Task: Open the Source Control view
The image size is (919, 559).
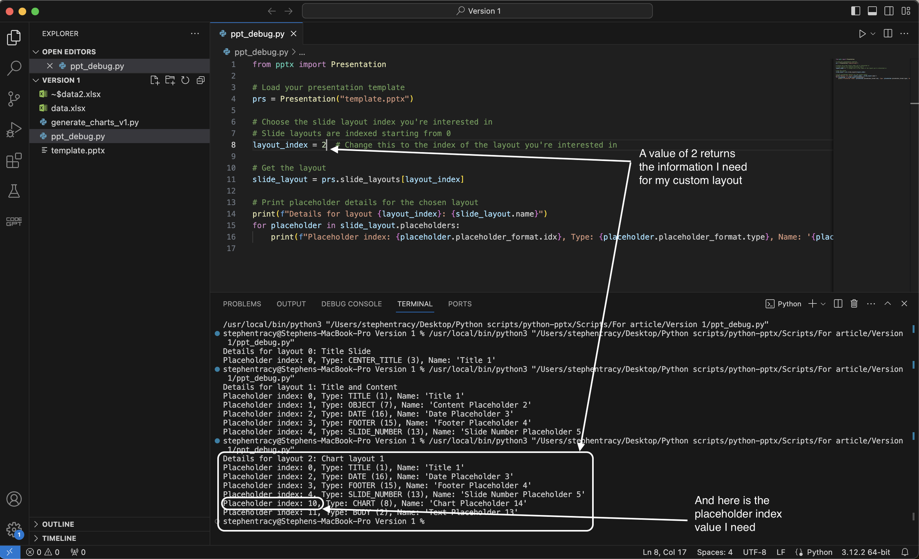Action: coord(14,99)
